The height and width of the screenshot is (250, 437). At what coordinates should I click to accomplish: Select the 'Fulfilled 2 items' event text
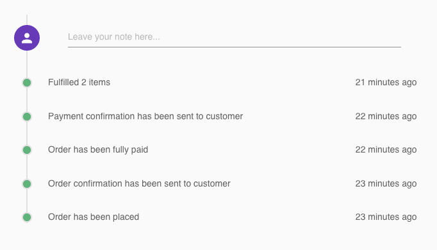(x=79, y=82)
